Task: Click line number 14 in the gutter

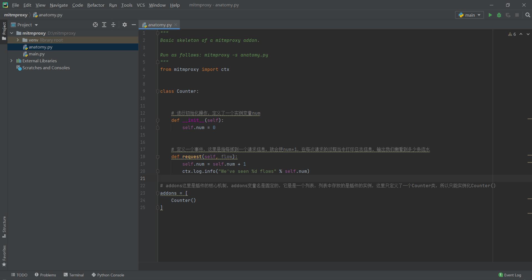Action: (x=143, y=127)
